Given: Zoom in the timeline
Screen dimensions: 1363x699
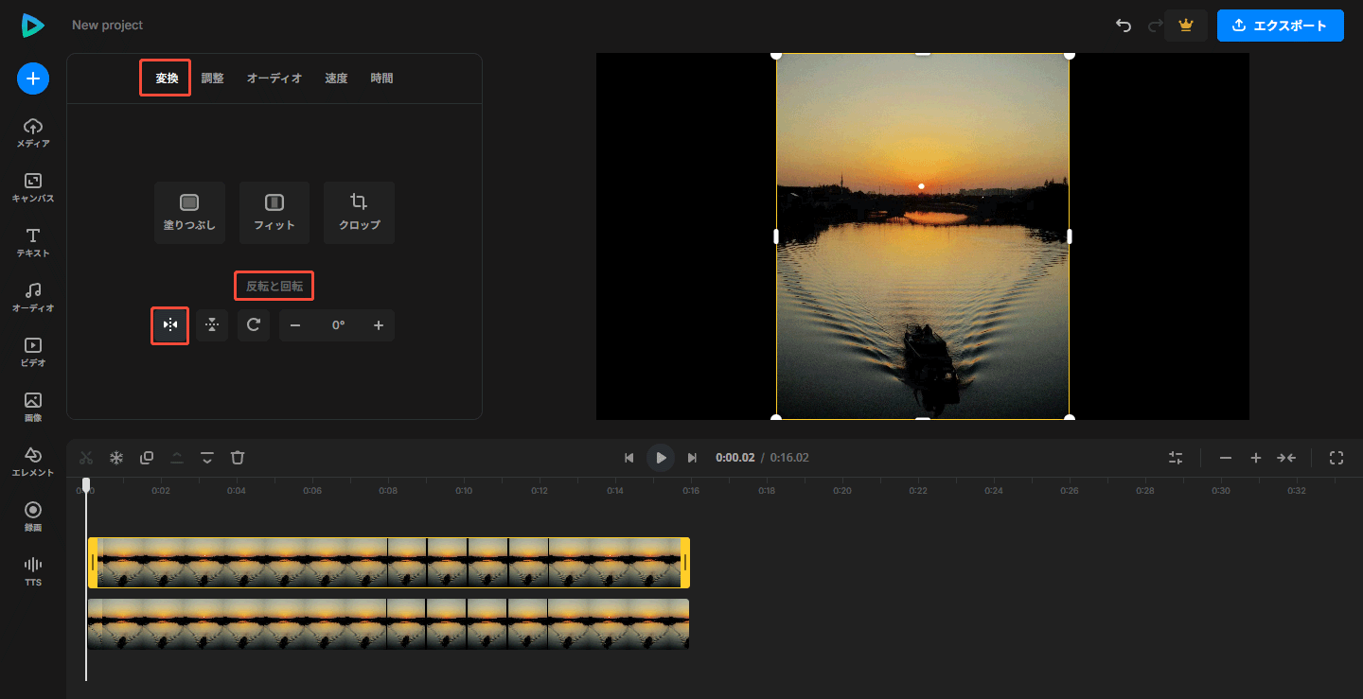Looking at the screenshot, I should [1256, 458].
